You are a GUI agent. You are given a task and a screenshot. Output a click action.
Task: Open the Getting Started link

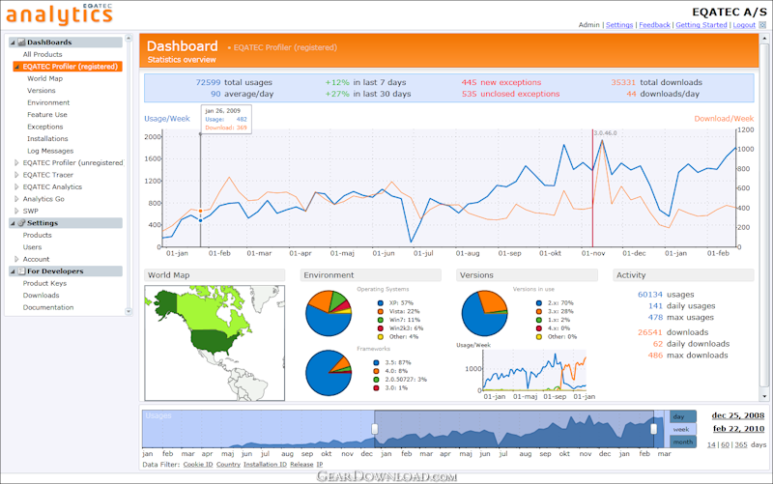[x=701, y=25]
